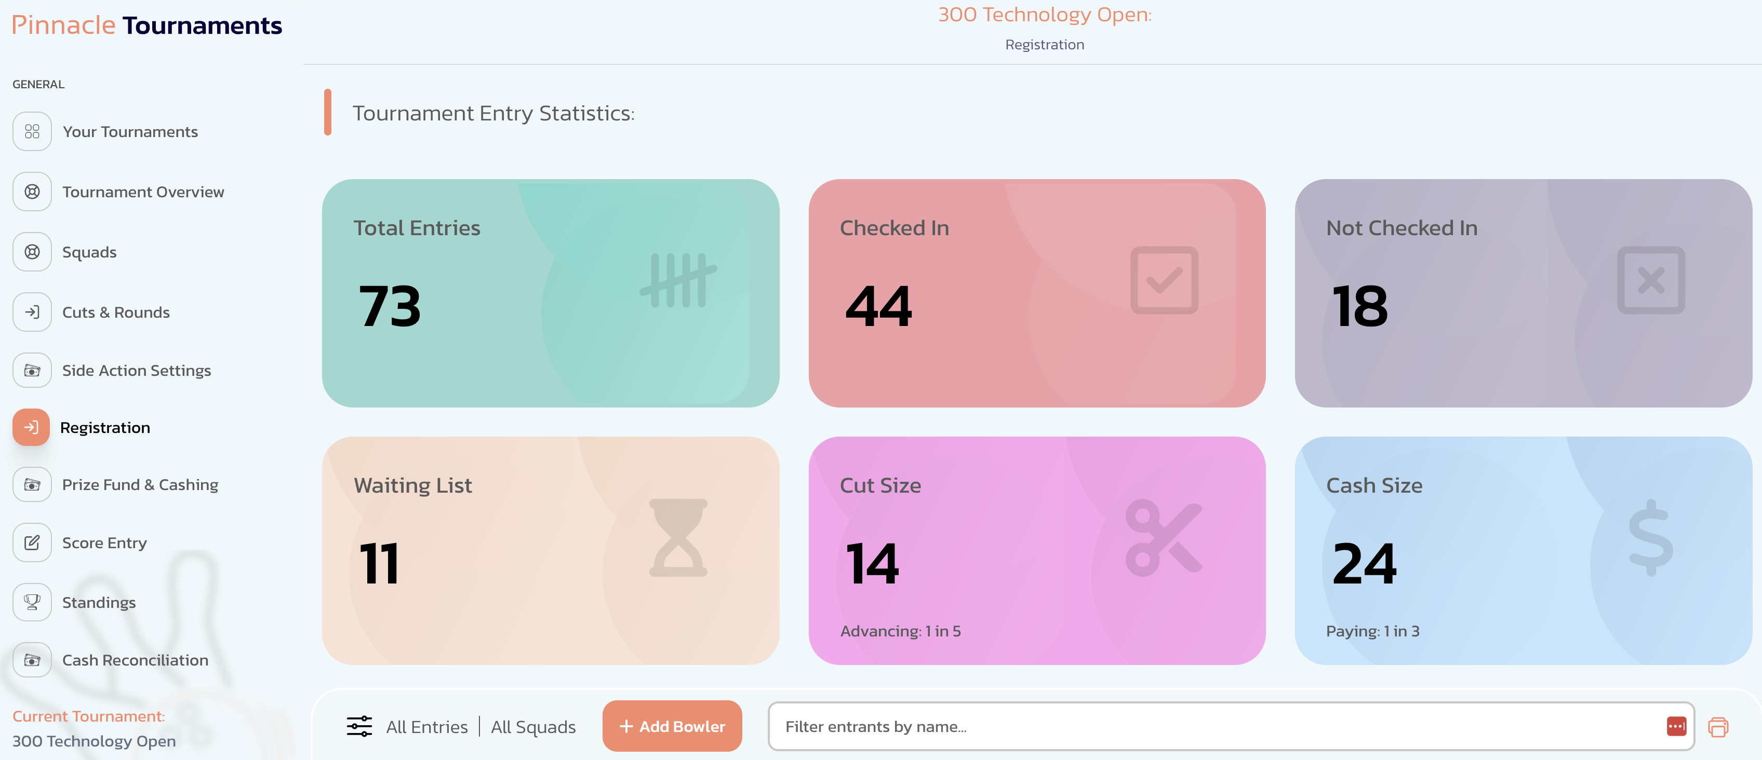Open the filter sliders options icon
This screenshot has height=760, width=1762.
[x=359, y=726]
